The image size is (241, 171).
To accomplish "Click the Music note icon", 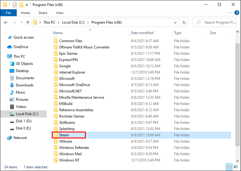I will click(12, 92).
